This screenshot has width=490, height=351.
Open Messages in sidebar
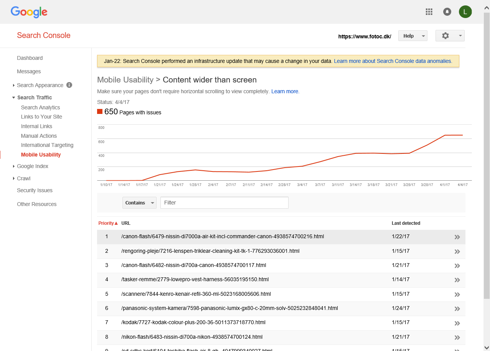click(29, 71)
